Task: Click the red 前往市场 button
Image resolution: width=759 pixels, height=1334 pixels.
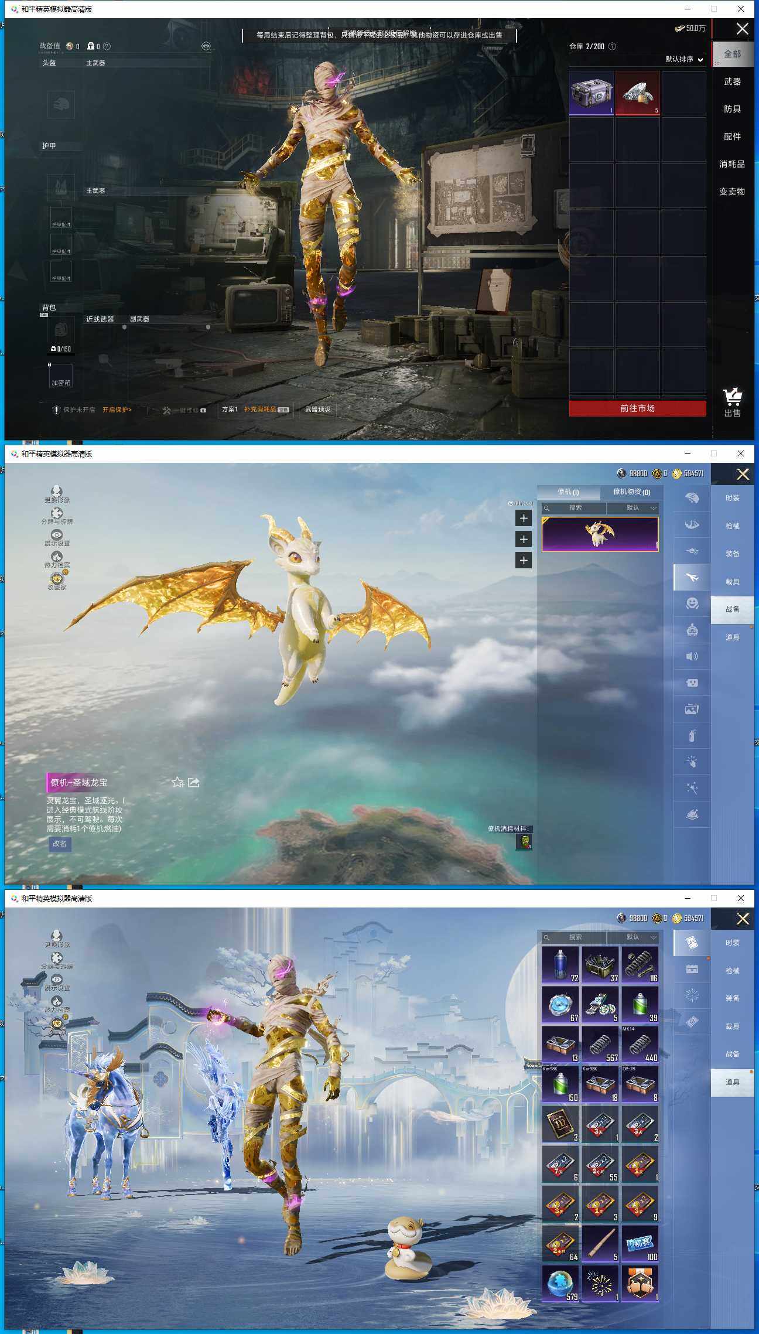Action: click(637, 408)
